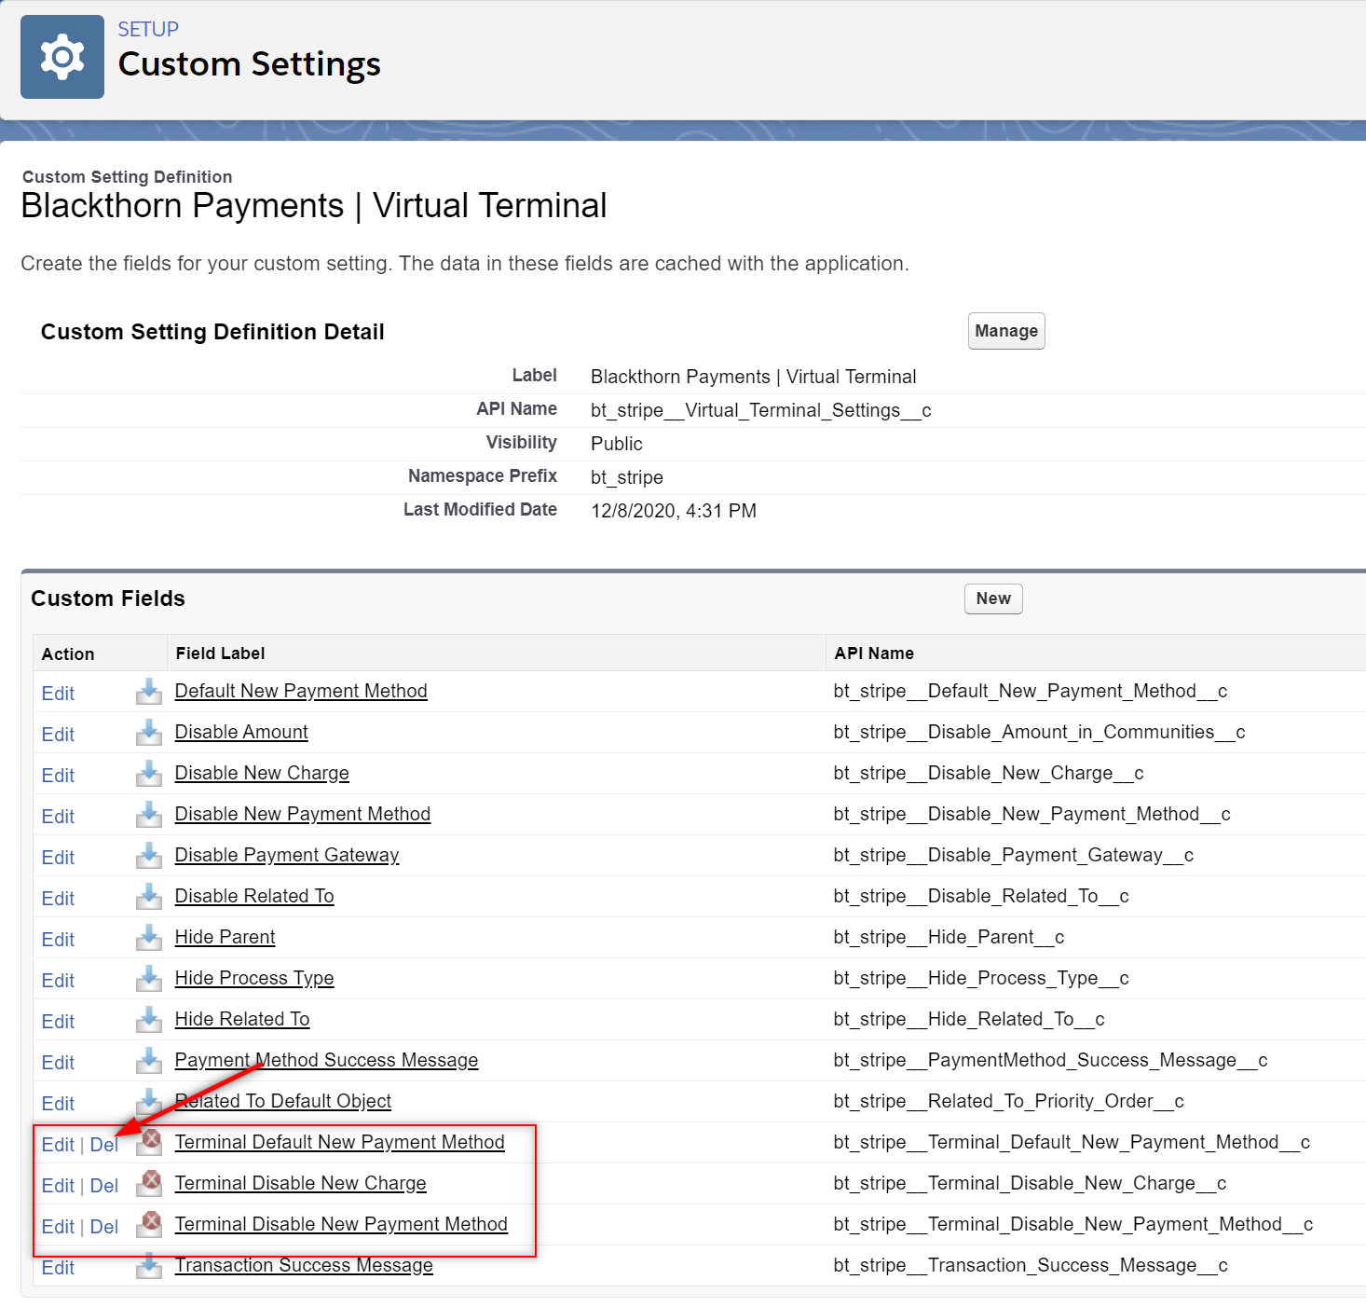The width and height of the screenshot is (1366, 1307).
Task: Edit the Disable Amount field
Action: [x=58, y=735]
